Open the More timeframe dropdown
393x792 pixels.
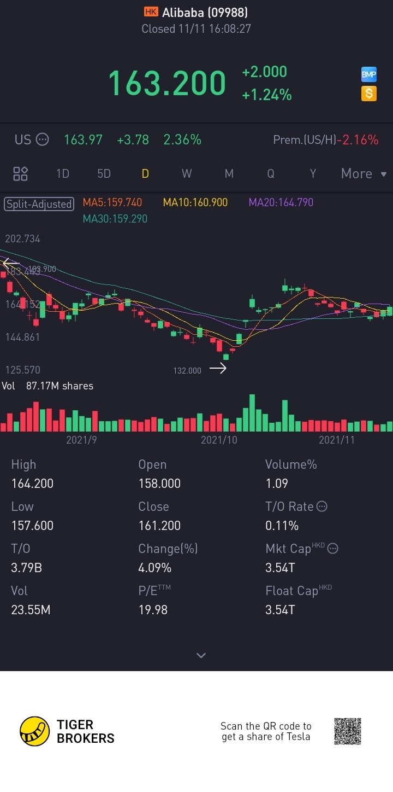364,173
